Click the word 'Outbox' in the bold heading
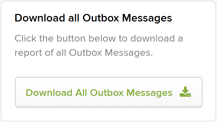 tap(101, 18)
